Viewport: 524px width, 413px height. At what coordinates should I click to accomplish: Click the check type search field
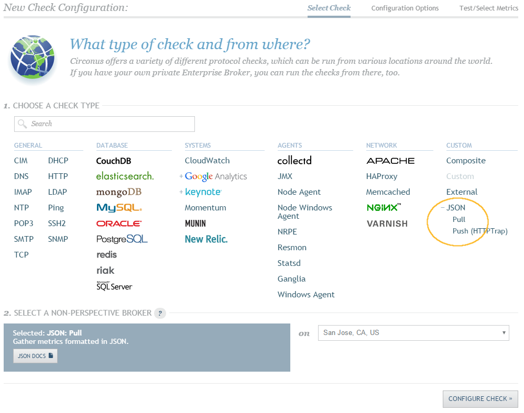104,124
